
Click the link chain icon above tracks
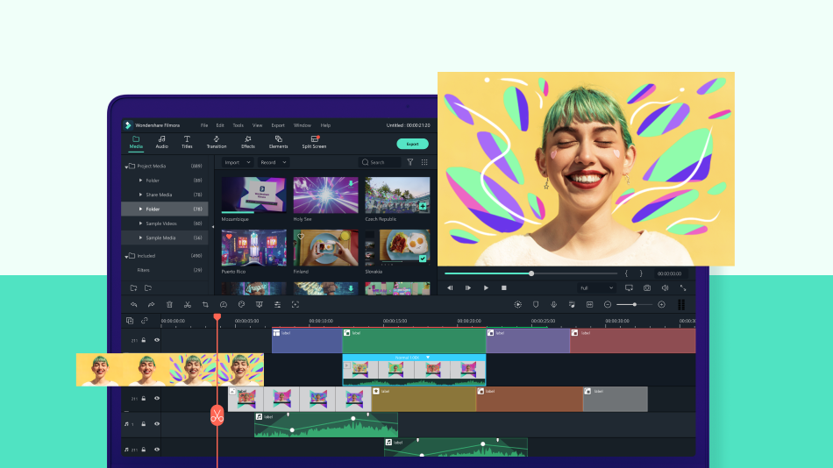pyautogui.click(x=145, y=321)
